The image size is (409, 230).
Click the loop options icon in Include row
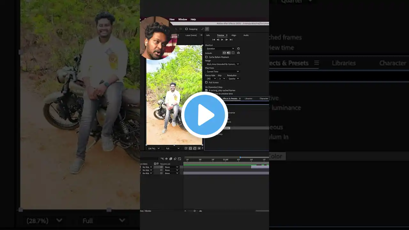[x=238, y=53]
